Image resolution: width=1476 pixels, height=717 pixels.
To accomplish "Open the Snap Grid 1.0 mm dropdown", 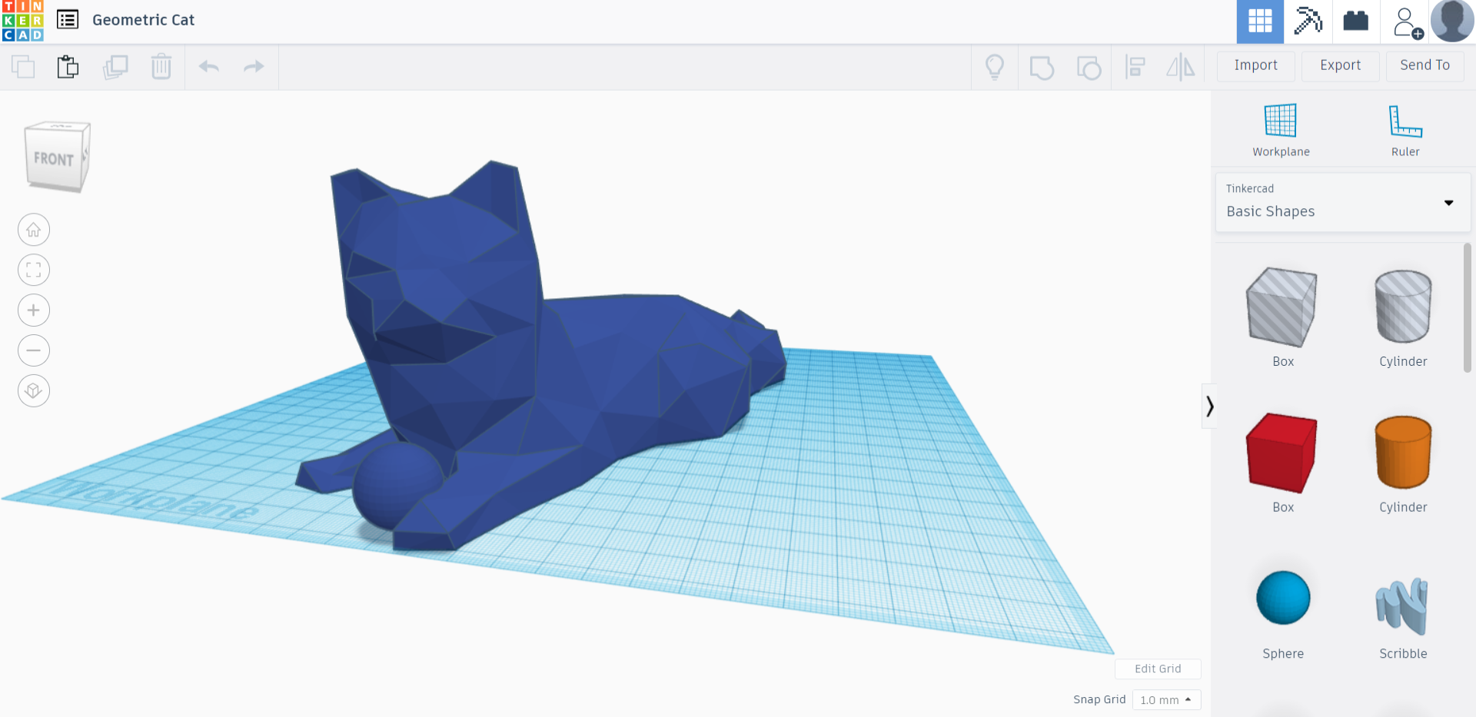I will 1165,699.
